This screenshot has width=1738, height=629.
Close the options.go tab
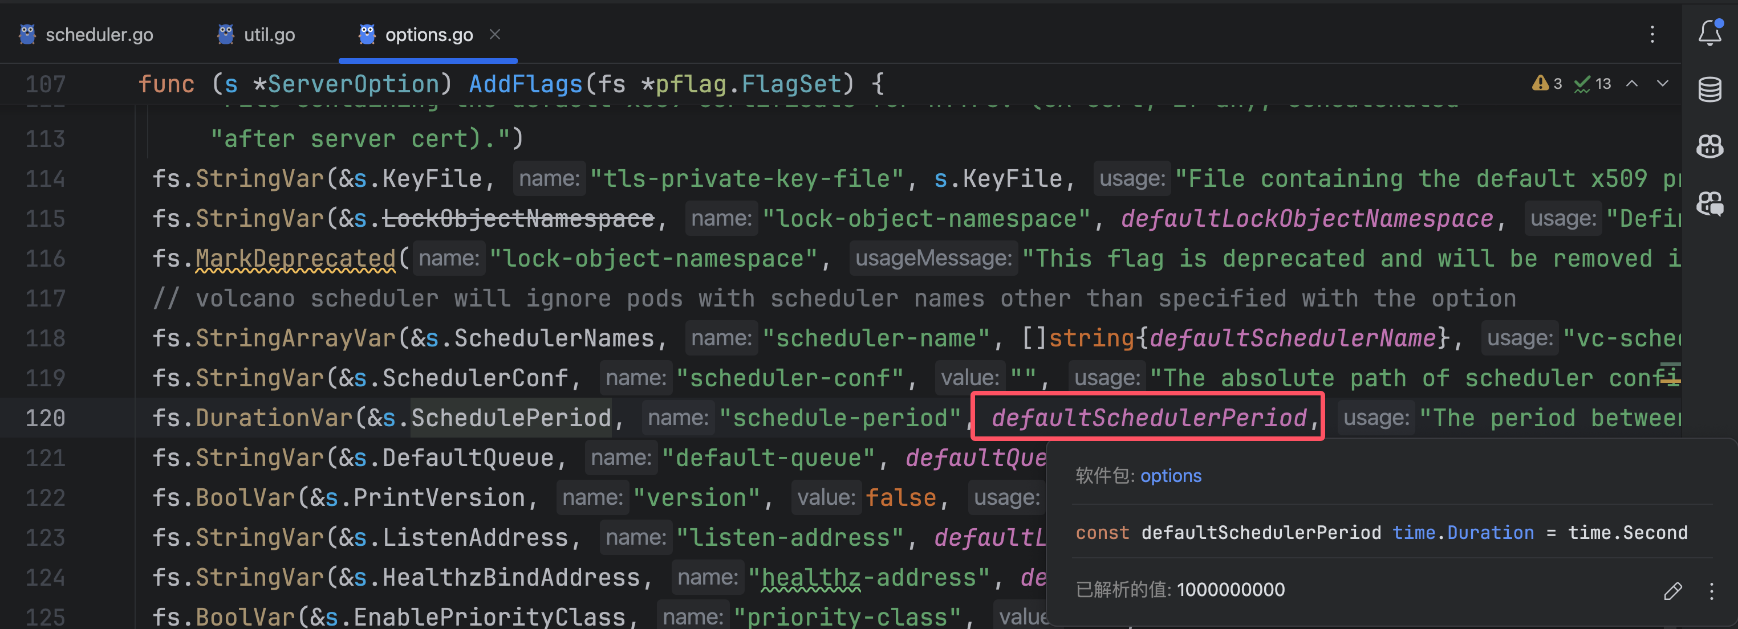[494, 34]
